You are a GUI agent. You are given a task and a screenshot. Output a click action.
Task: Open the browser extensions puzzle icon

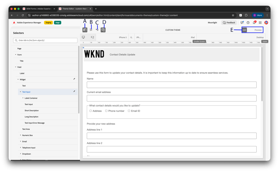tap(246, 15)
